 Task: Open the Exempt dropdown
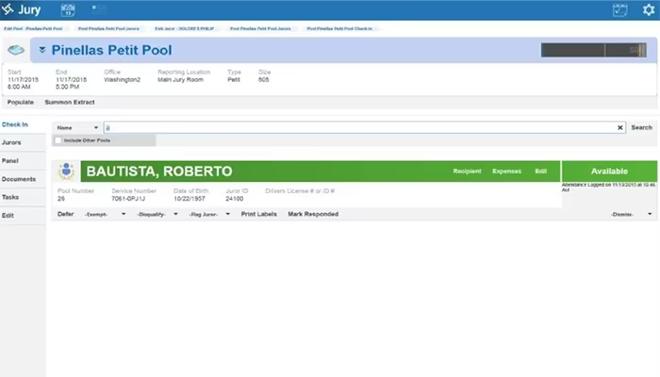click(x=105, y=214)
